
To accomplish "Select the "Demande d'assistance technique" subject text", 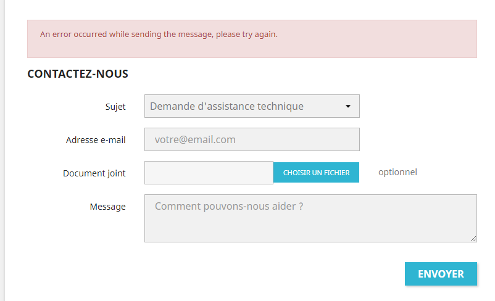I will click(227, 106).
